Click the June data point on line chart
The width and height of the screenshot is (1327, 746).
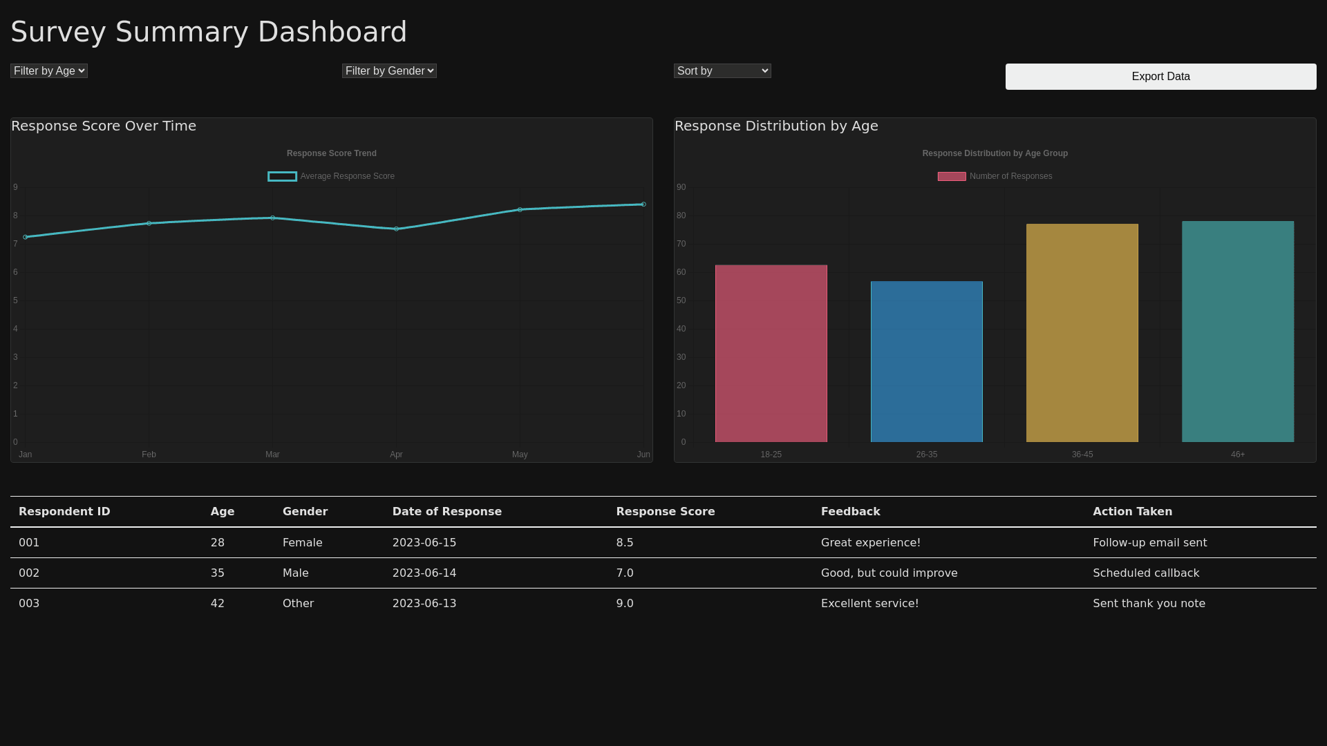pyautogui.click(x=643, y=204)
